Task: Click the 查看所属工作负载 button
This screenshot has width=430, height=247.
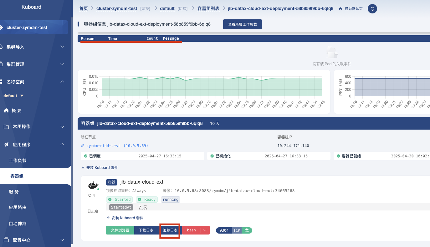Action: click(242, 24)
